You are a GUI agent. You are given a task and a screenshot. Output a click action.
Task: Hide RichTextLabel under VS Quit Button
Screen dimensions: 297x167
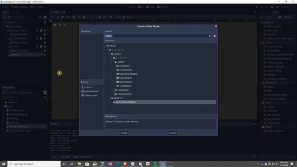coord(45,43)
